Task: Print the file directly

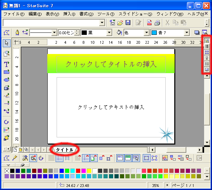Action: pyautogui.click(x=157, y=23)
